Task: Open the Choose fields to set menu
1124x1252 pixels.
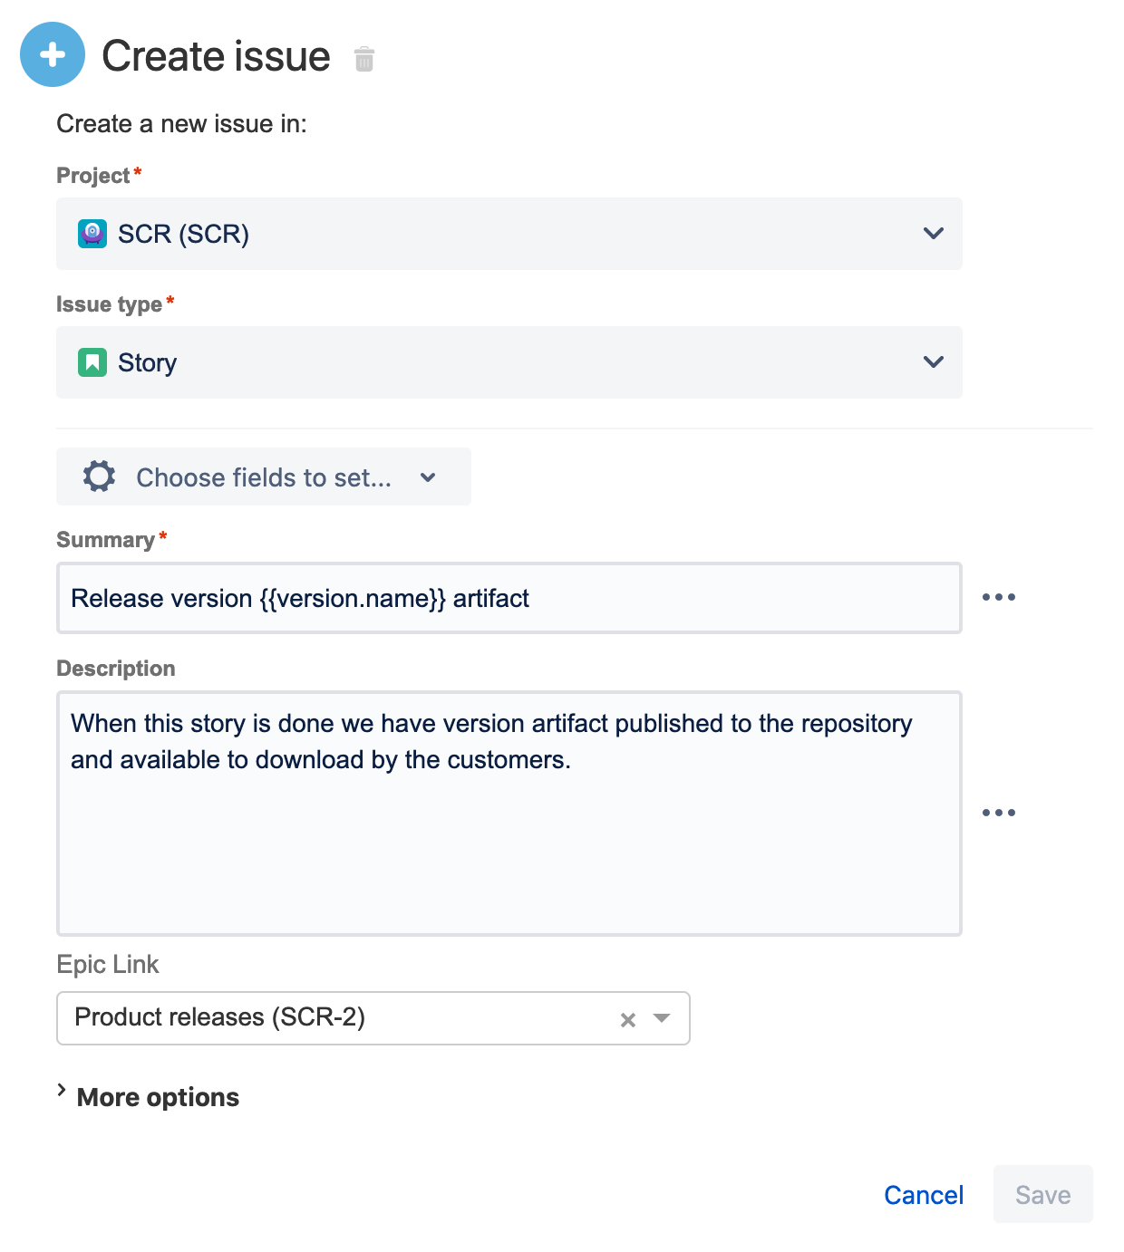Action: (263, 477)
